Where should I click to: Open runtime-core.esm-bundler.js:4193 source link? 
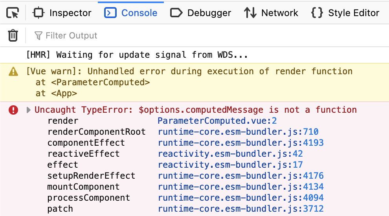[x=240, y=143]
